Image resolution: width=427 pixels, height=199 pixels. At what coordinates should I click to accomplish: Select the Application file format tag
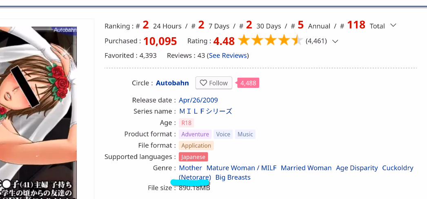pos(196,145)
